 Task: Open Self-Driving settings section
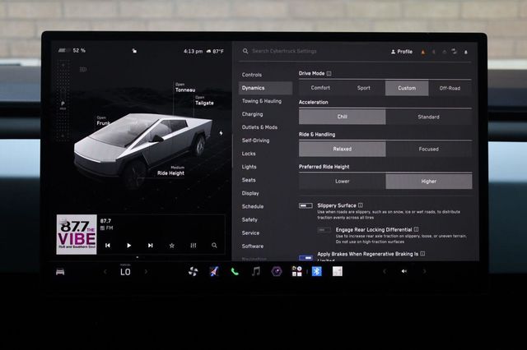265,140
